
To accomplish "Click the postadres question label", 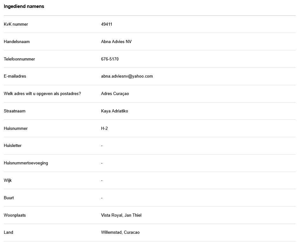I will (x=42, y=94).
